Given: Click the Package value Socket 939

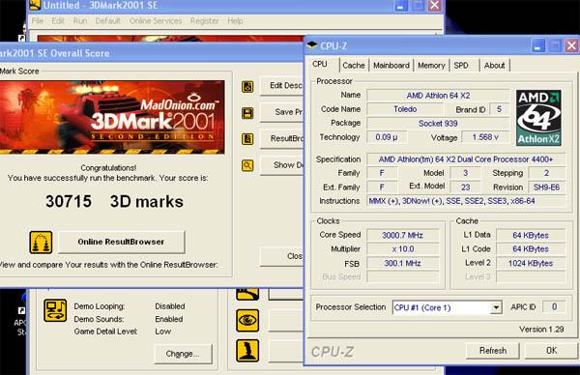Looking at the screenshot, I should (438, 123).
